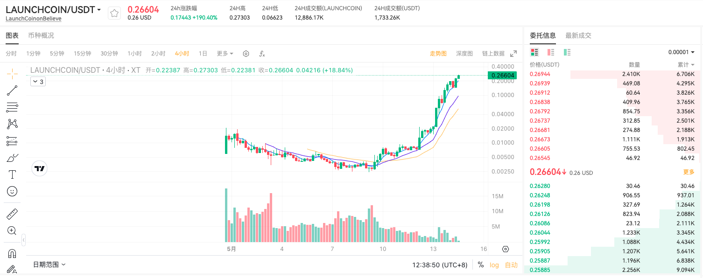
Task: Open the text annotation tool
Action: point(12,174)
